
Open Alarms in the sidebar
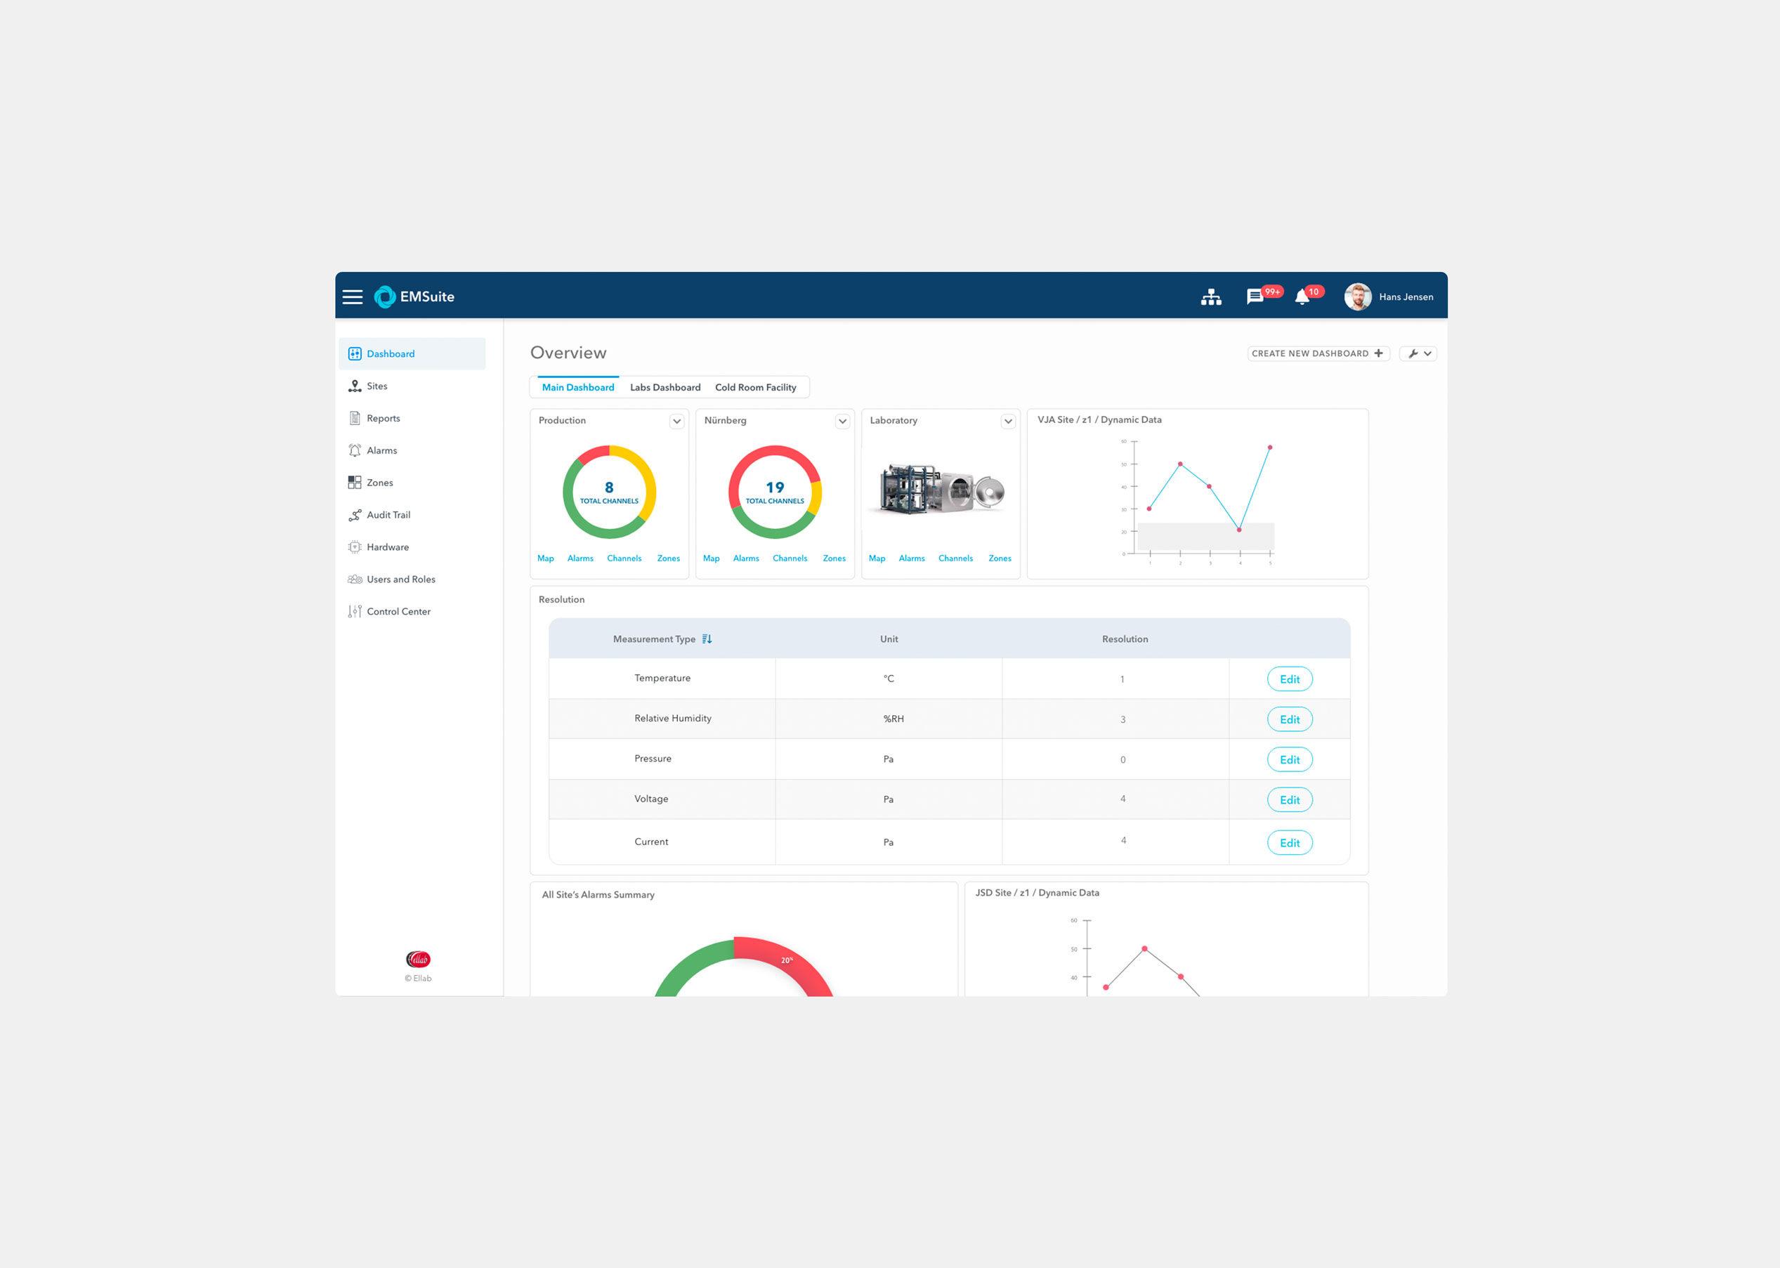(x=381, y=450)
